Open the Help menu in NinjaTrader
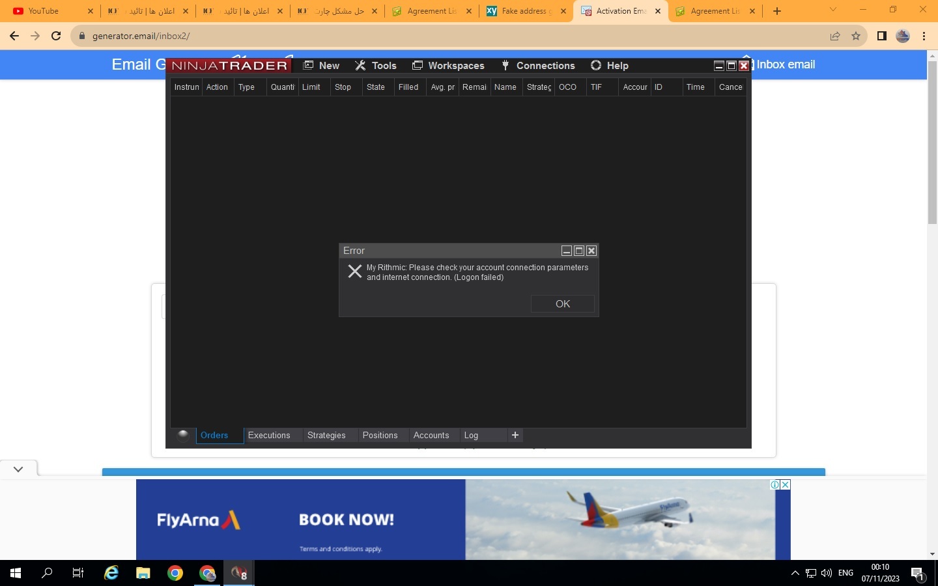This screenshot has width=938, height=586. [609, 66]
